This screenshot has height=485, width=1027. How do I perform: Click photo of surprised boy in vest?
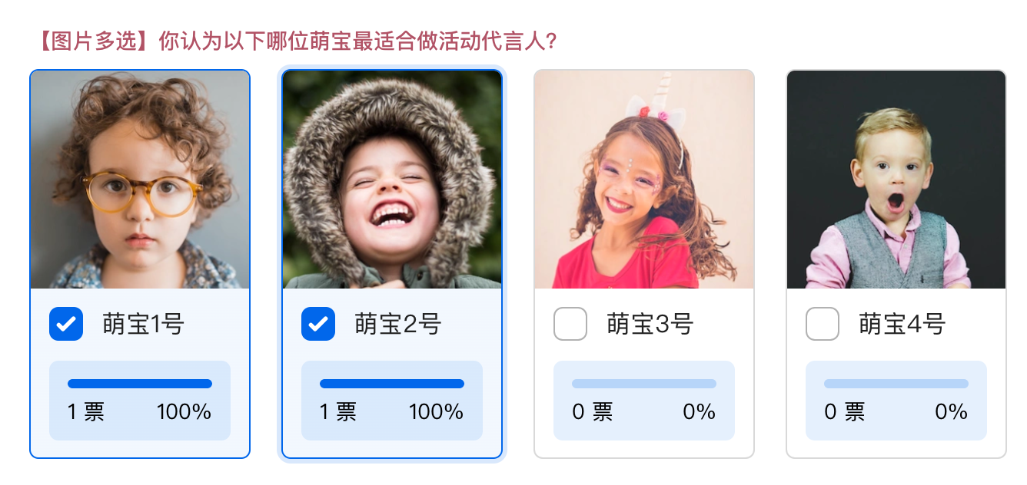tap(896, 180)
